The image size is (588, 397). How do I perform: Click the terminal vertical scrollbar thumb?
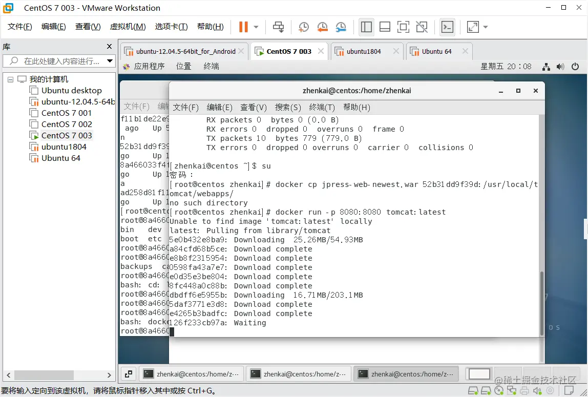pyautogui.click(x=541, y=303)
